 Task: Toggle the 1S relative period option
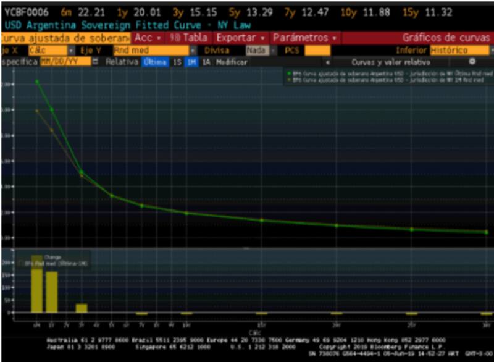point(176,62)
